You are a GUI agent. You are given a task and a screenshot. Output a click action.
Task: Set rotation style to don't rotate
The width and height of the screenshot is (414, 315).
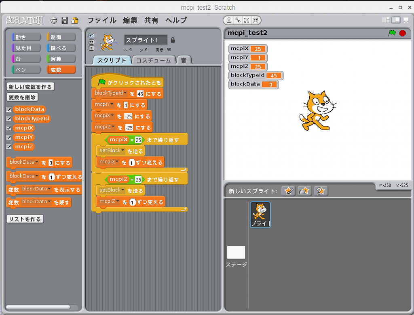pos(91,48)
